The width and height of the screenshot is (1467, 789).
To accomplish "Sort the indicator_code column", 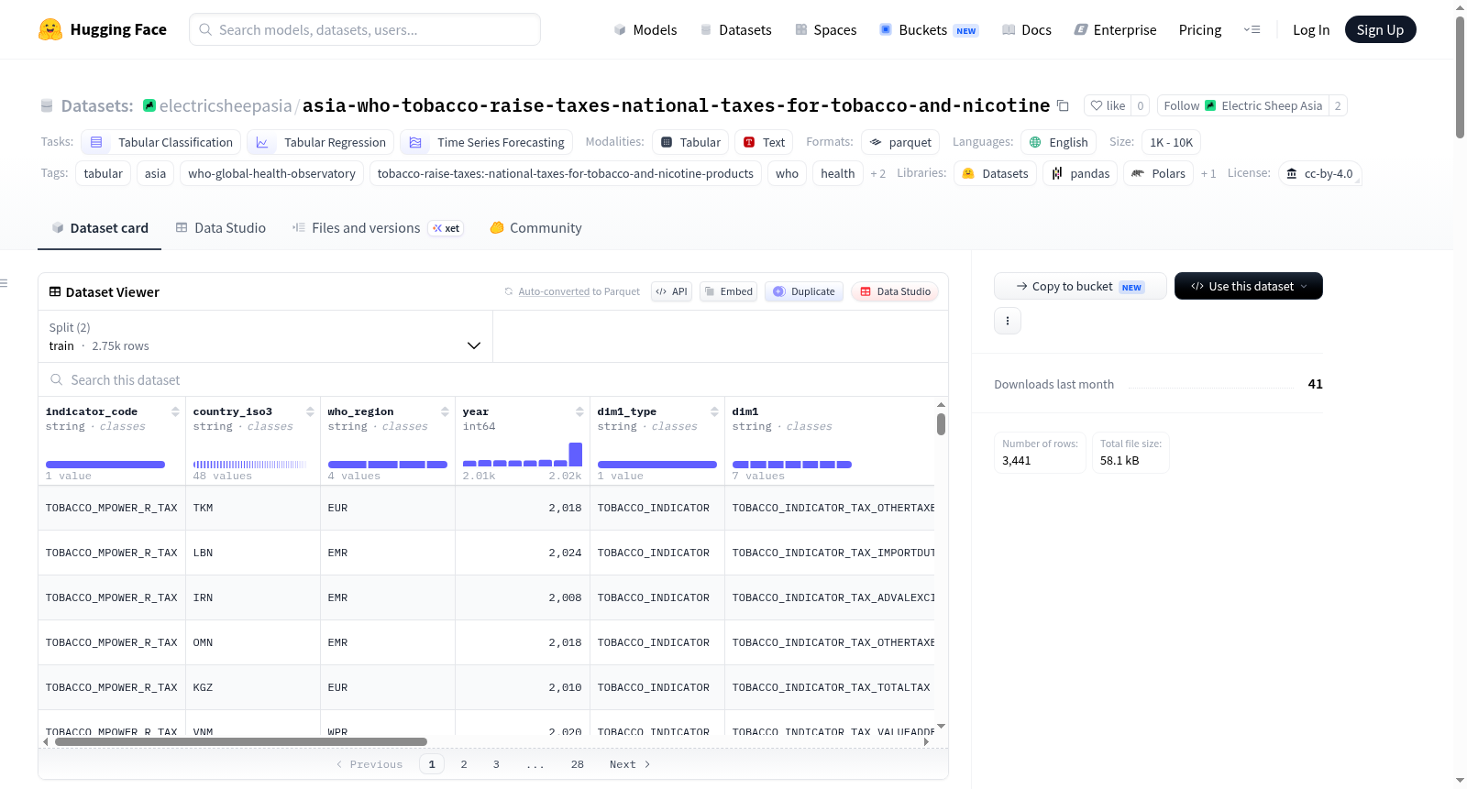I will 176,411.
